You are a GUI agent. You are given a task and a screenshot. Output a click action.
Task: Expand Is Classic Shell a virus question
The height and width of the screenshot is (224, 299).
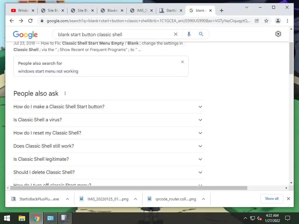pyautogui.click(x=108, y=120)
